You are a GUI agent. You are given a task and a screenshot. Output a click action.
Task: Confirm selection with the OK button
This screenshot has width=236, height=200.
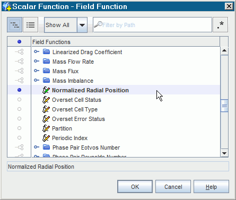click(x=135, y=187)
